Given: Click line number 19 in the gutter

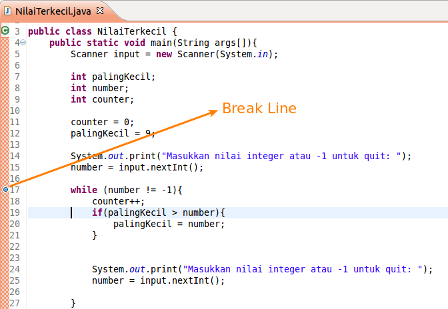Looking at the screenshot, I should (15, 212).
